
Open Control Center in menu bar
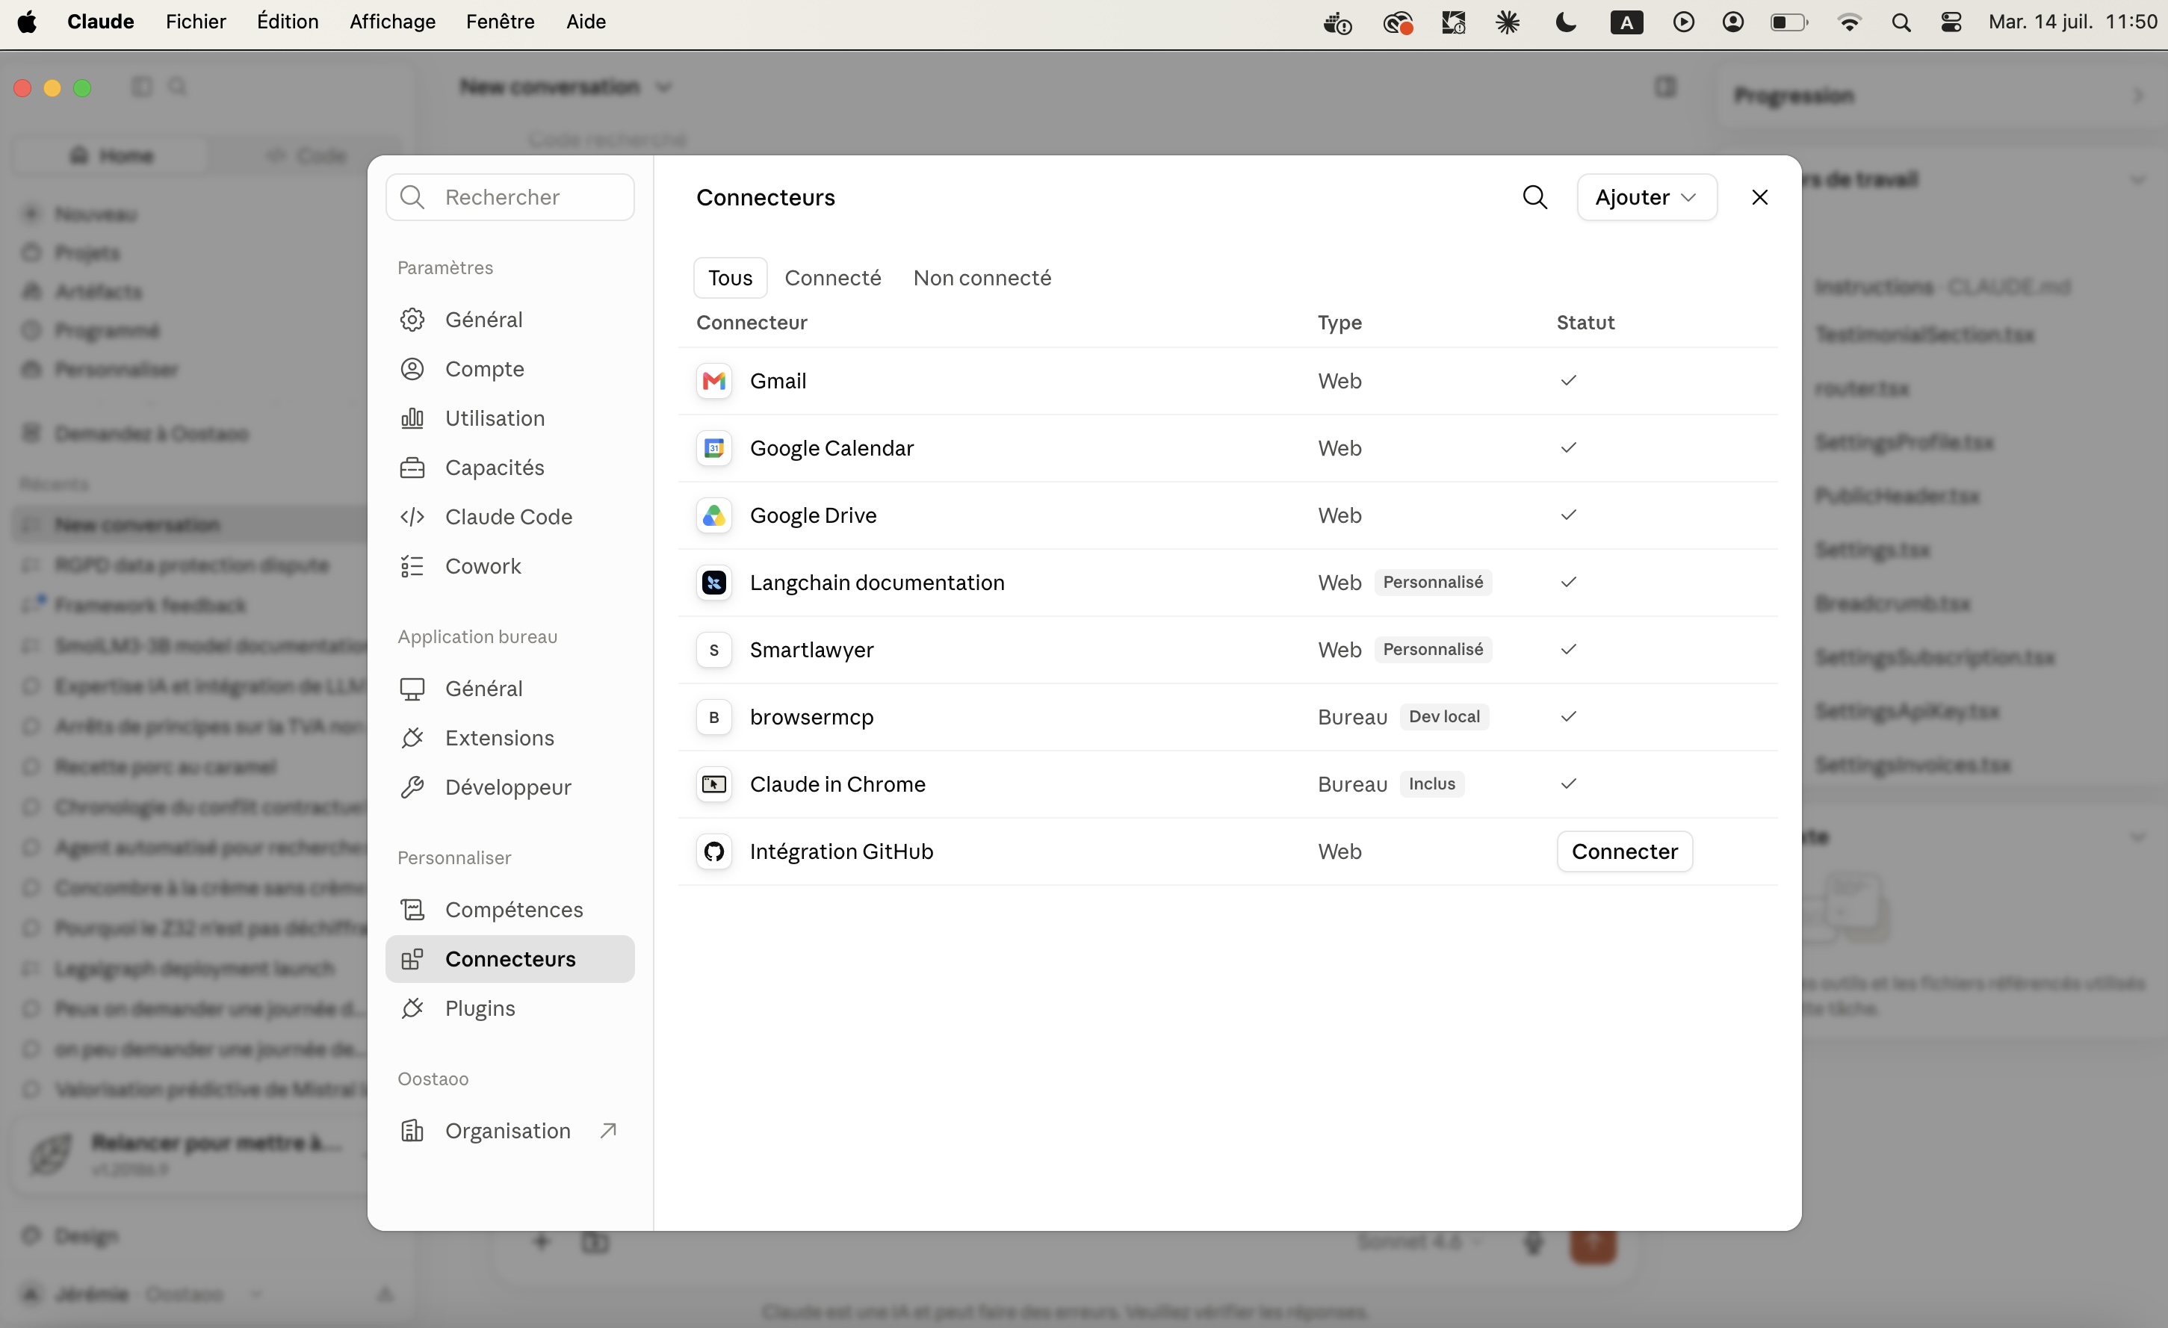point(1951,22)
